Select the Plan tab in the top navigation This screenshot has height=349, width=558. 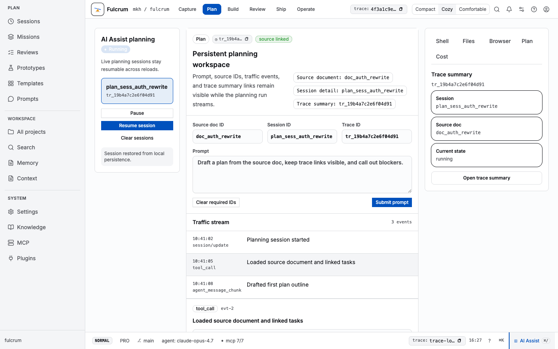[x=212, y=9]
